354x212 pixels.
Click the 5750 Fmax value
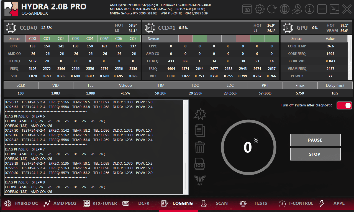click(300, 93)
